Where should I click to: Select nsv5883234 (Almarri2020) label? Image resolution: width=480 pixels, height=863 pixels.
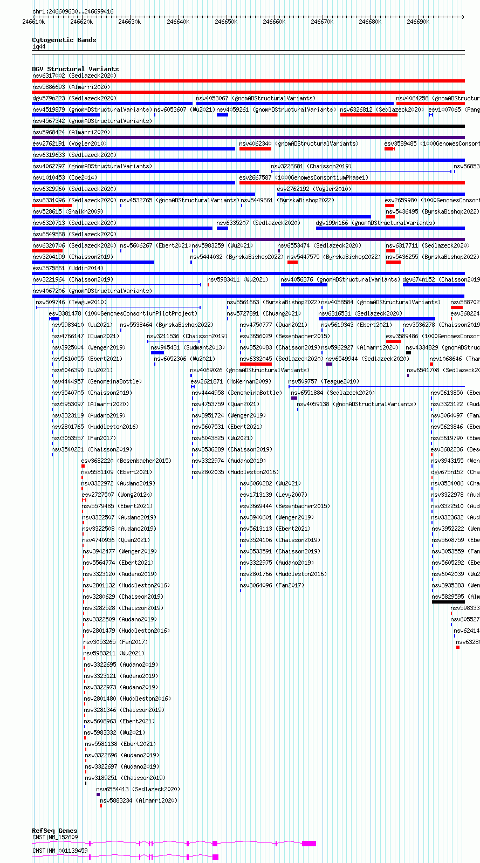[139, 800]
